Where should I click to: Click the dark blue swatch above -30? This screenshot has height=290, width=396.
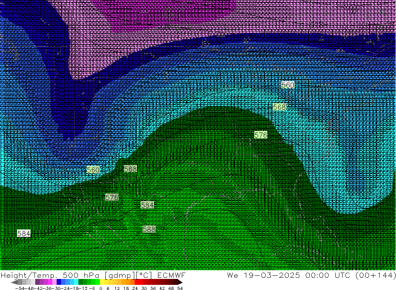point(59,282)
